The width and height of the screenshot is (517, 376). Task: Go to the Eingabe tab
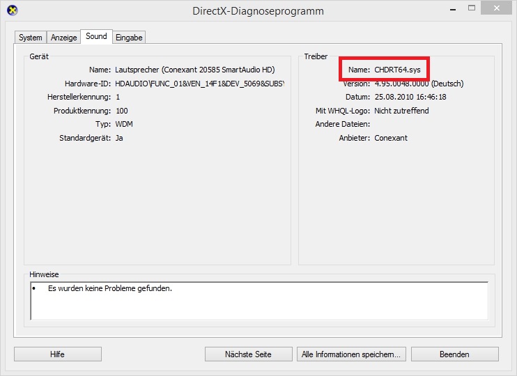click(x=130, y=38)
